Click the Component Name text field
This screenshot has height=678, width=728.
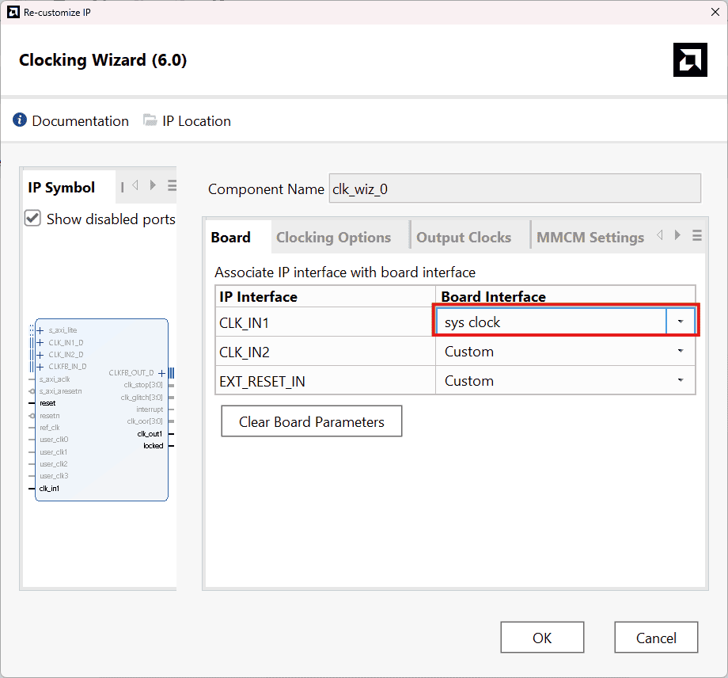[514, 189]
